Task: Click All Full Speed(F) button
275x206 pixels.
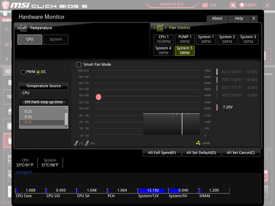Action: coord(162,153)
